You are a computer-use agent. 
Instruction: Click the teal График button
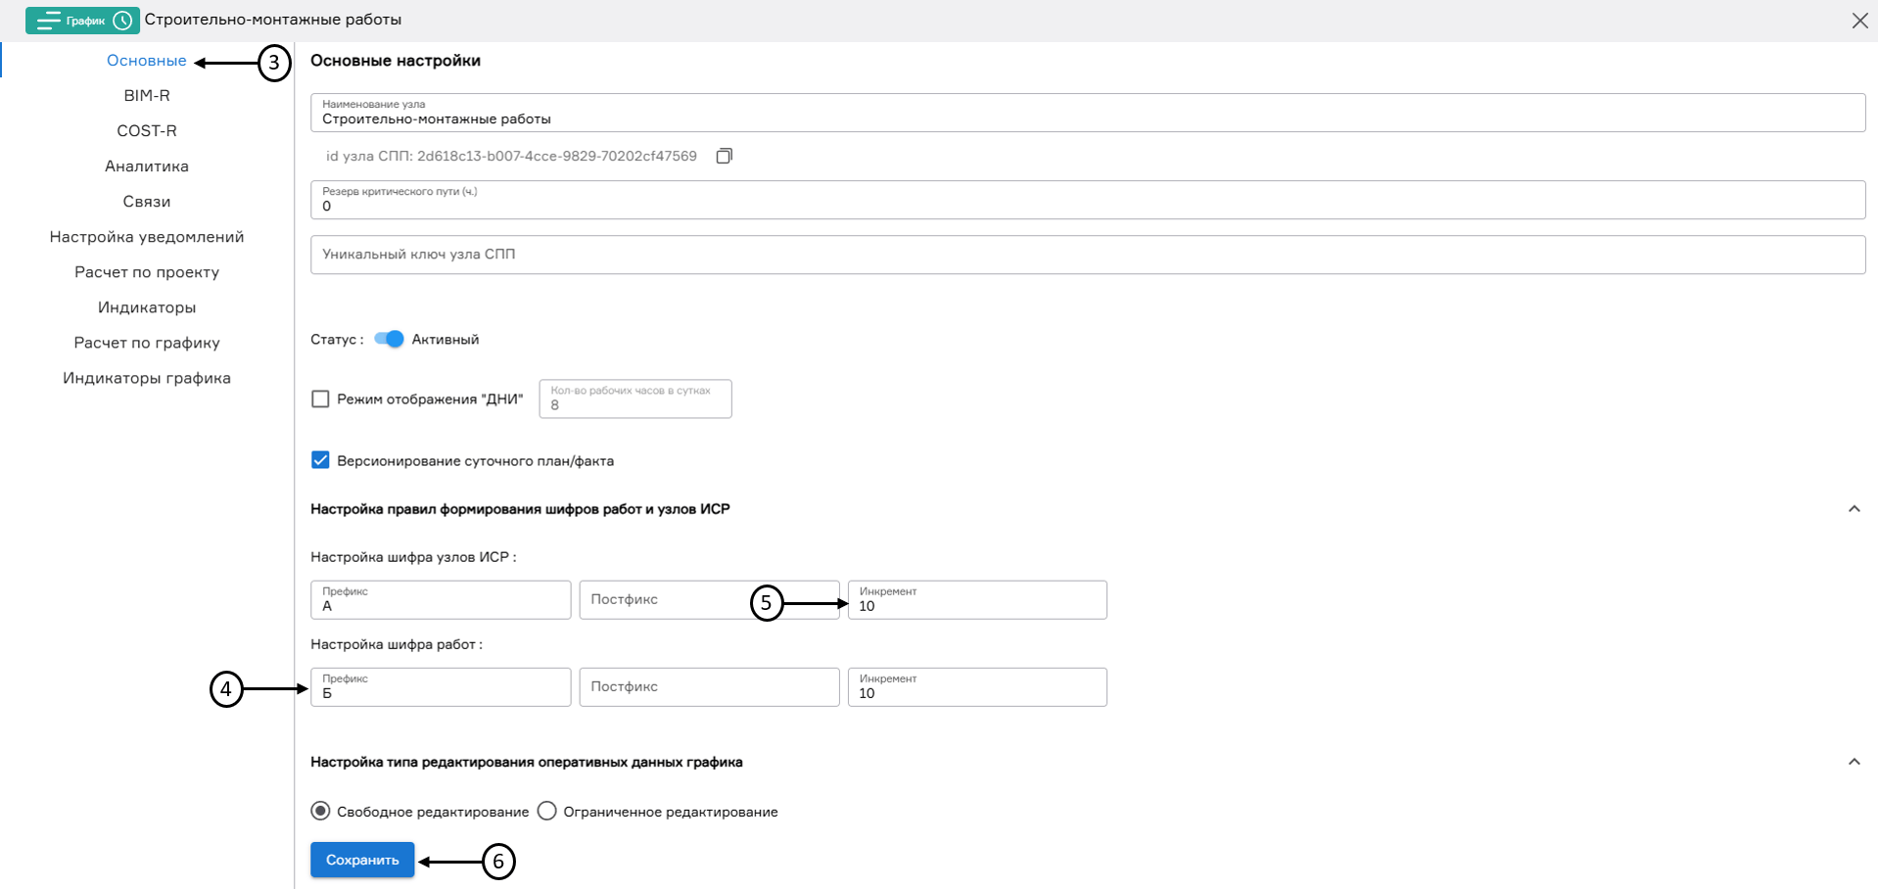tap(82, 20)
